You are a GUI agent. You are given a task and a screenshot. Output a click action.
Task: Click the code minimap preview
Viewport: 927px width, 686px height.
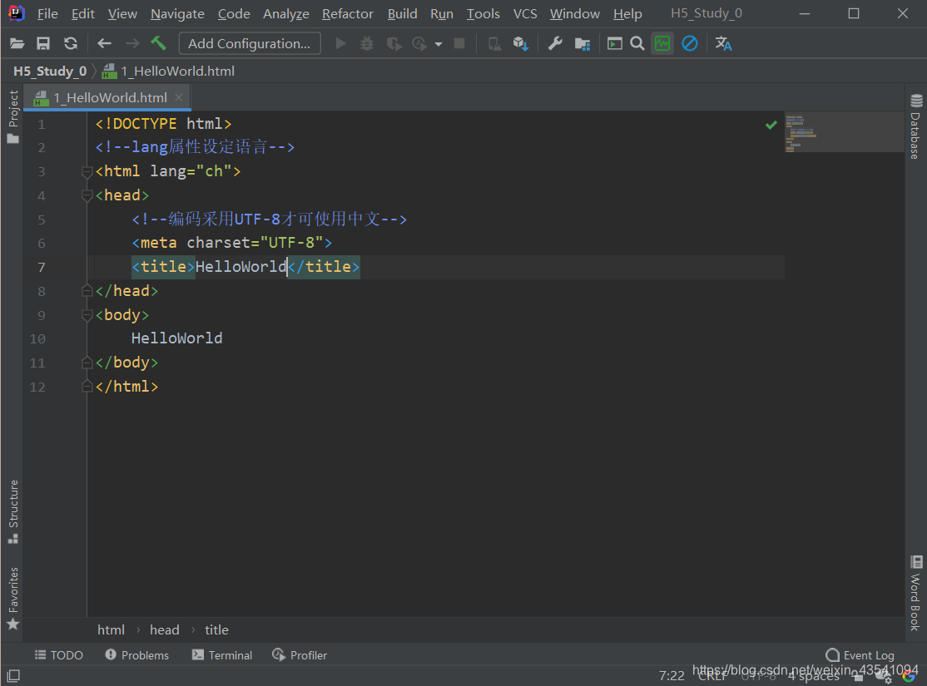(x=844, y=132)
